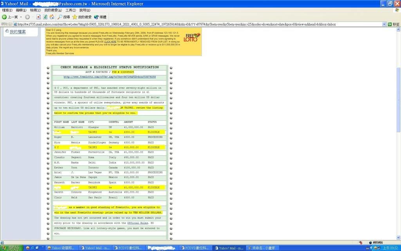Click the Sao Paulo city cell
Image resolution: width=401 pixels, height=251 pixels.
95,198
